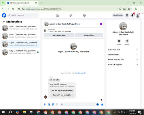Open the Facebook logo home link

pos(4,15)
